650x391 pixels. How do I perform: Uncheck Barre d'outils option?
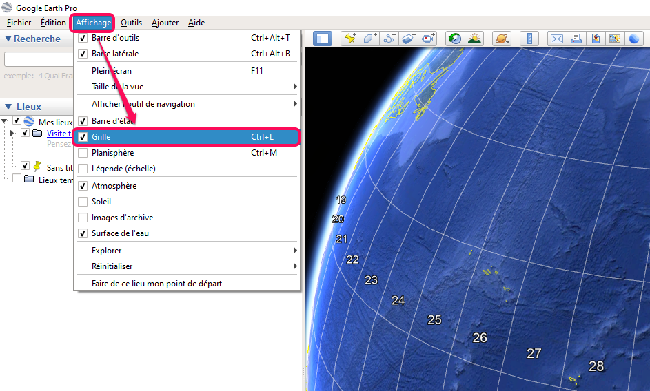83,38
